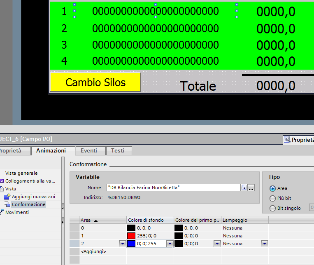Click the Bit singolo number field
The image size is (314, 265).
(x=312, y=208)
